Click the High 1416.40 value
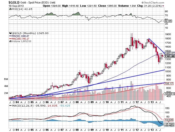The width and height of the screenshot is (175, 132). click(70, 6)
